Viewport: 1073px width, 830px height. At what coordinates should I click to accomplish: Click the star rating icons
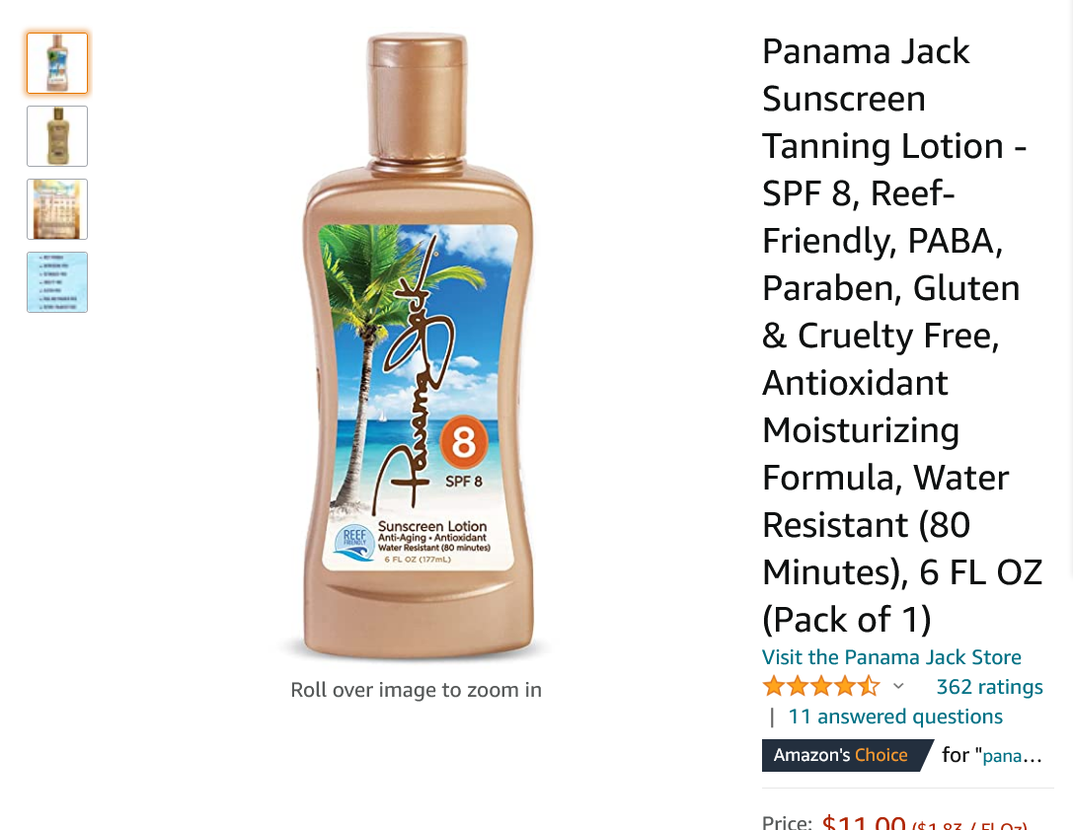tap(821, 686)
